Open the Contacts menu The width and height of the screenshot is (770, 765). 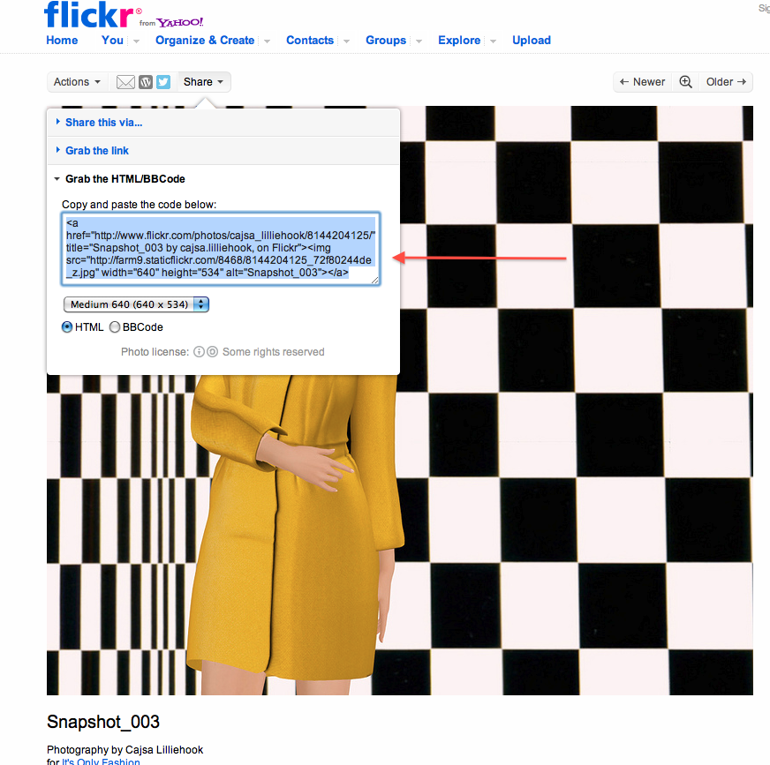coord(310,41)
